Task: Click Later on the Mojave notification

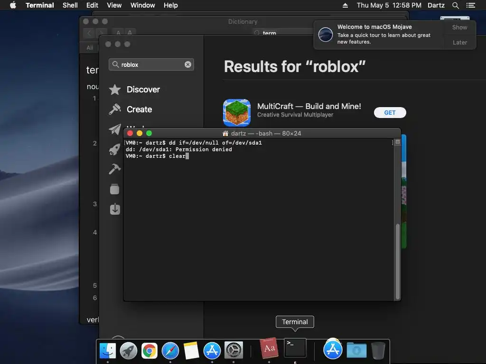Action: click(x=459, y=42)
